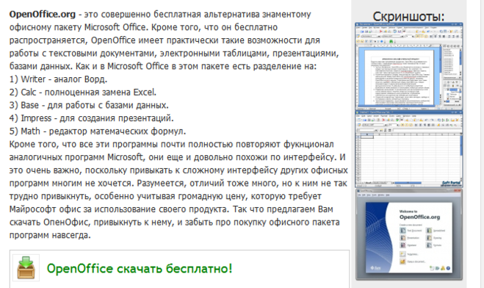Click the 'Скриншоты:' heading
The width and height of the screenshot is (484, 288).
pyautogui.click(x=408, y=16)
